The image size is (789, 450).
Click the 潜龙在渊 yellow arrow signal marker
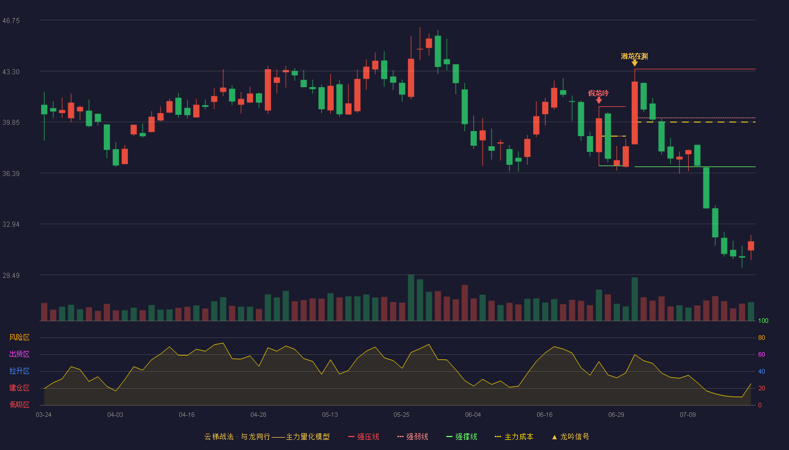(x=635, y=63)
